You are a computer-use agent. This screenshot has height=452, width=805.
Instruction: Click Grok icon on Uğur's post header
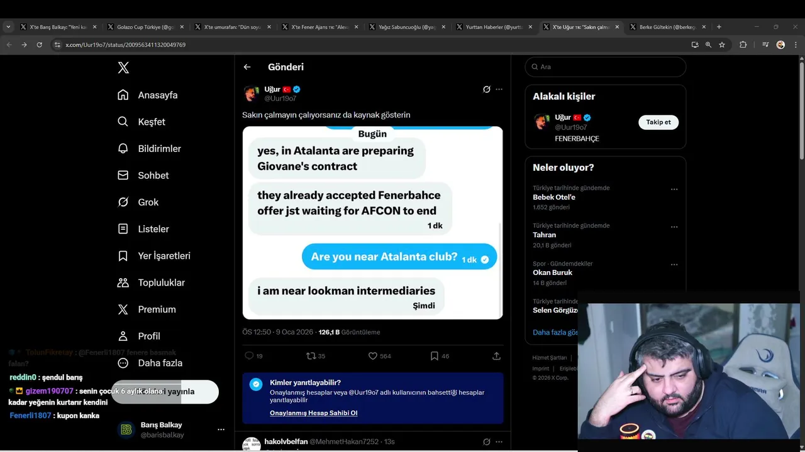pos(486,89)
